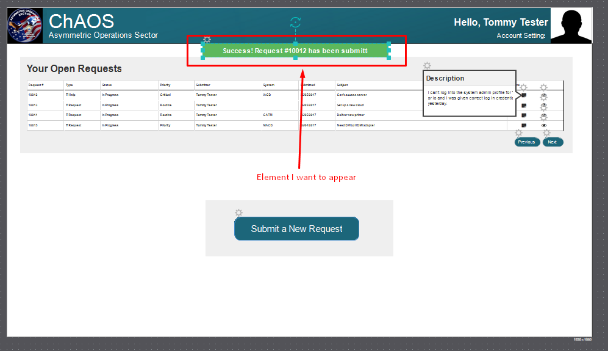Click the ChAOS Asymmetric Operations Sector logo
The height and width of the screenshot is (351, 608).
point(25,26)
